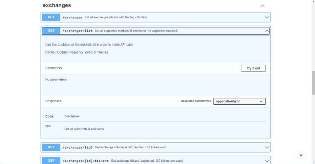The height and width of the screenshot is (164, 315).
Task: Click the /exchanges path text
Action: pos(72,17)
